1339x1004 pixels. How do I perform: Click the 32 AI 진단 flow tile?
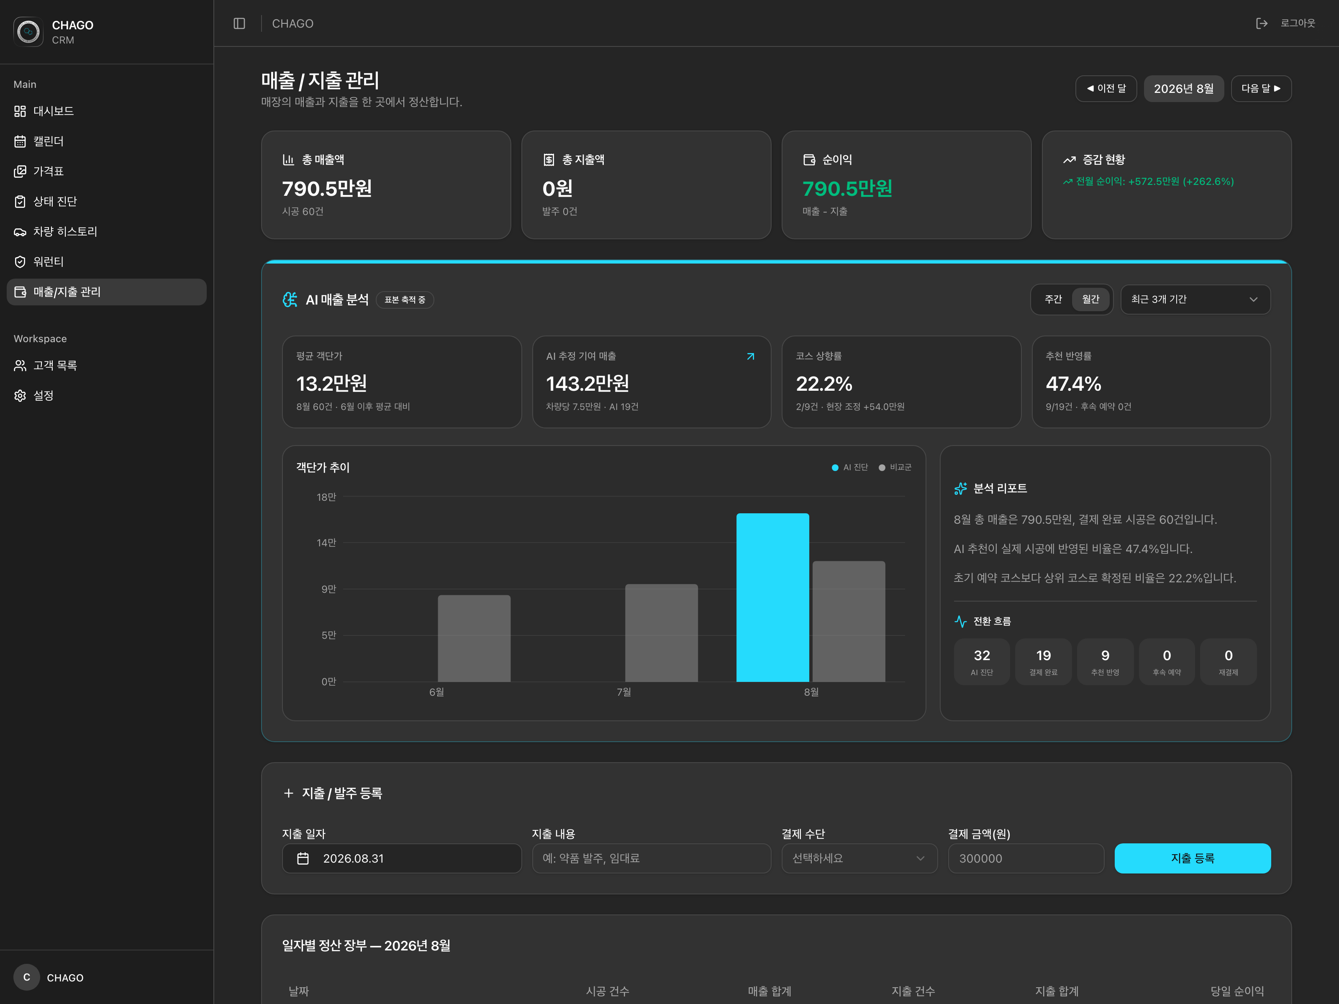click(x=981, y=662)
